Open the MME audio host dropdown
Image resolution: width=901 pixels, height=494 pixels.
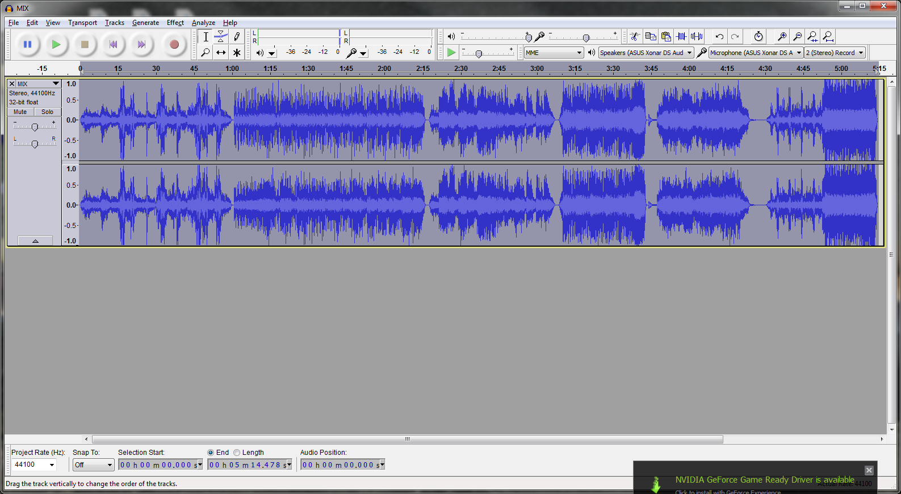[x=554, y=53]
